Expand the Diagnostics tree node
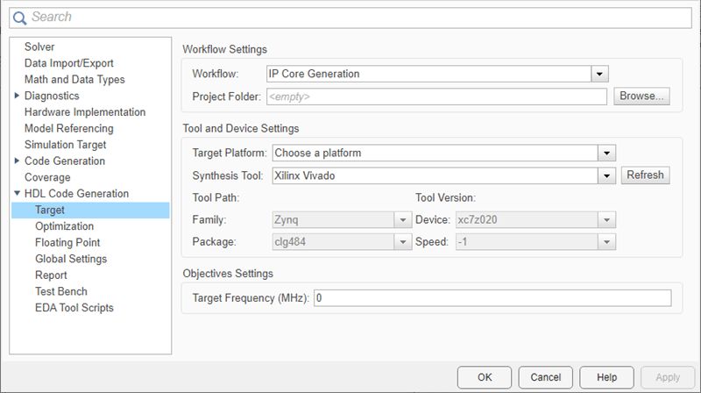Viewport: 701px width, 393px height. tap(17, 96)
